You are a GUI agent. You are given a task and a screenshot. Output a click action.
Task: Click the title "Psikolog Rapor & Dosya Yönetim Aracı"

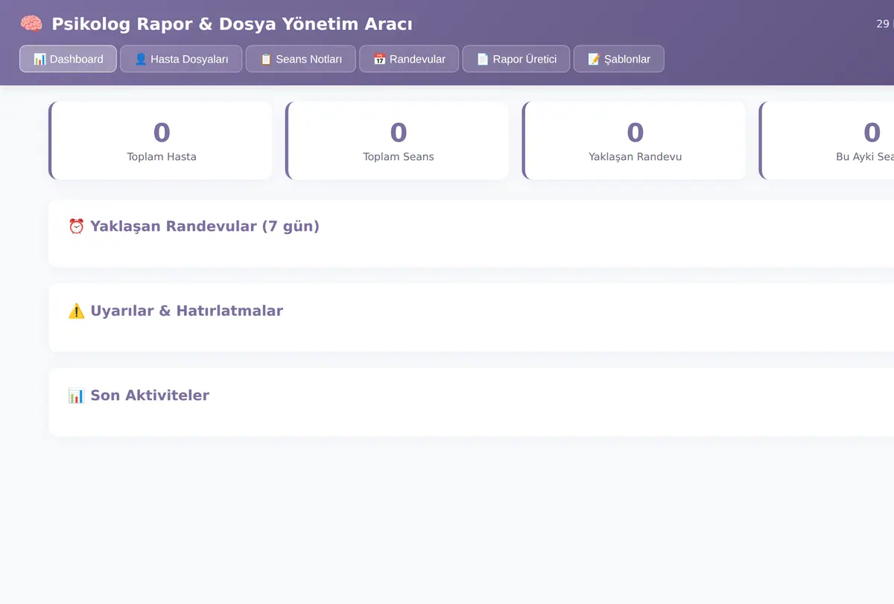tap(232, 24)
